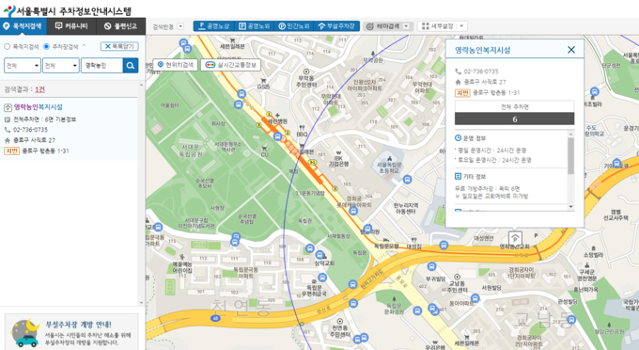Toggle the 공영노상 parking filter
Viewport: 639px width, 350px height.
pyautogui.click(x=214, y=26)
